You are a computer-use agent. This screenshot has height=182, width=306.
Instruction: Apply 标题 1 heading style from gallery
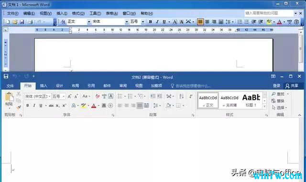pos(251,100)
